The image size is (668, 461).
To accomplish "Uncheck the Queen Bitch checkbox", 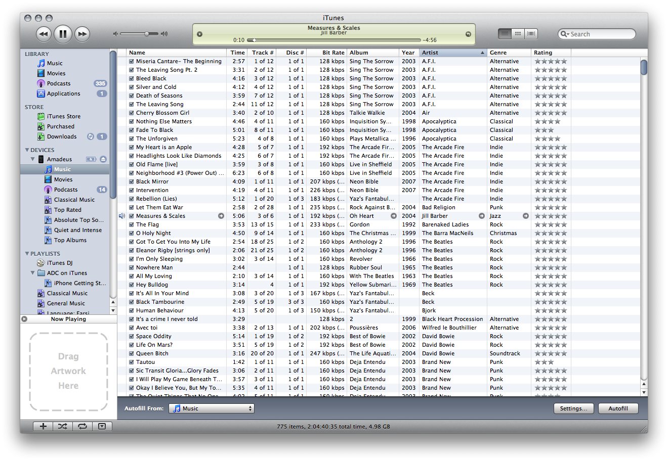I will click(131, 353).
